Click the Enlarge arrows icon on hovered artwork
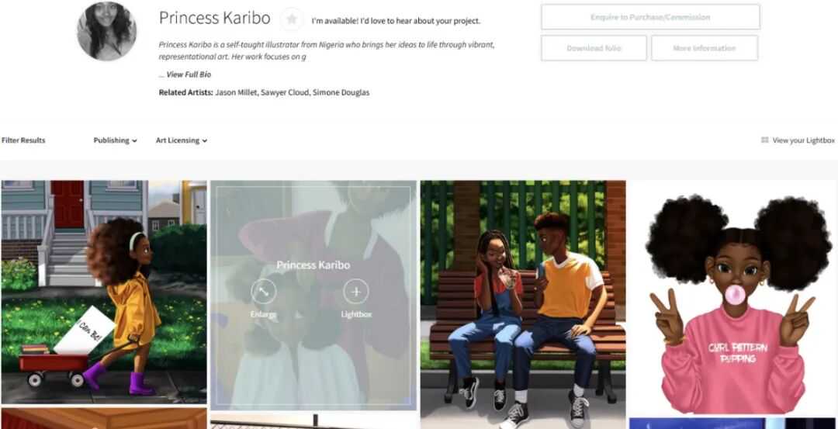This screenshot has height=429, width=838. [264, 292]
